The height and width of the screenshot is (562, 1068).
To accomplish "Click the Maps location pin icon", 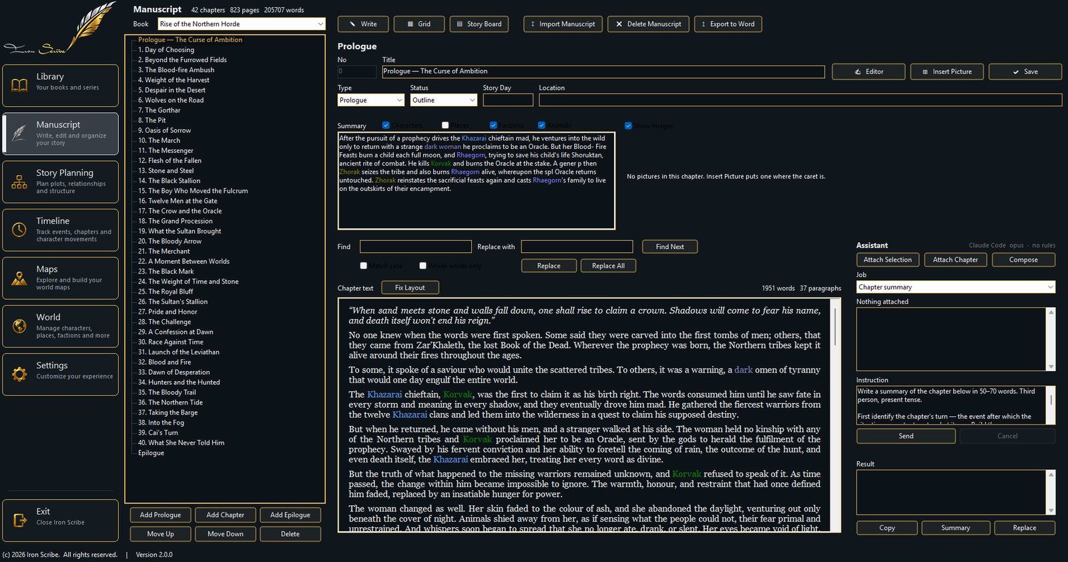I will [x=19, y=278].
